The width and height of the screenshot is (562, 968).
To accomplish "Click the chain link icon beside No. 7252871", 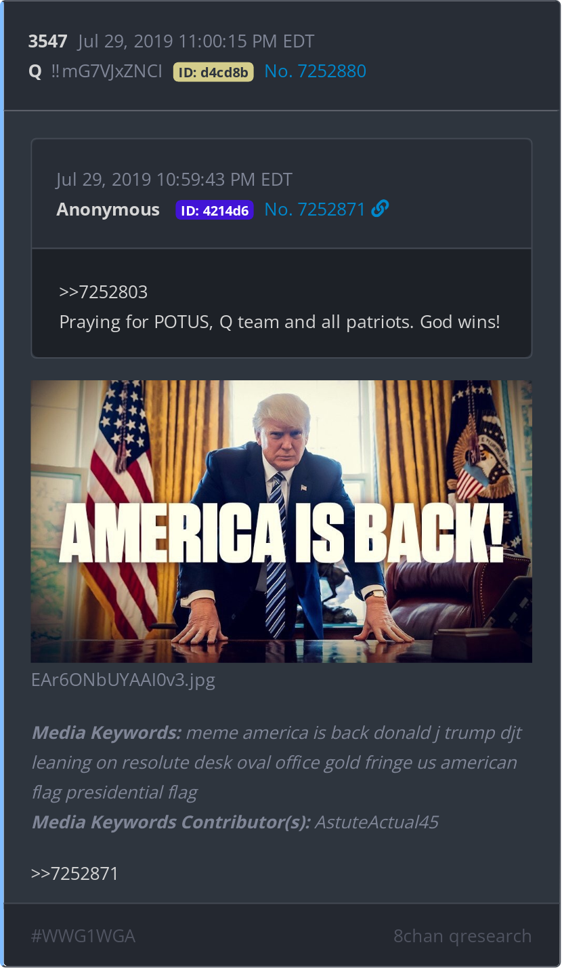I will pyautogui.click(x=380, y=209).
